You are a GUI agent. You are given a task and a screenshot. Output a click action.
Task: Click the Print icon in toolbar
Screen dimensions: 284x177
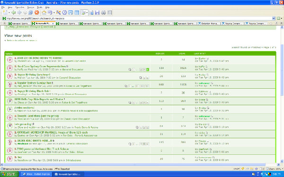[x=103, y=12]
